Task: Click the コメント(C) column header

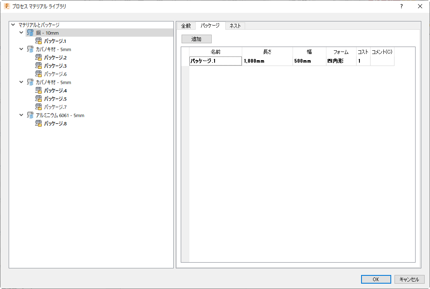Action: (382, 52)
